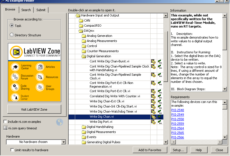Open the Discussion Forum icon

pyautogui.click(x=15, y=77)
